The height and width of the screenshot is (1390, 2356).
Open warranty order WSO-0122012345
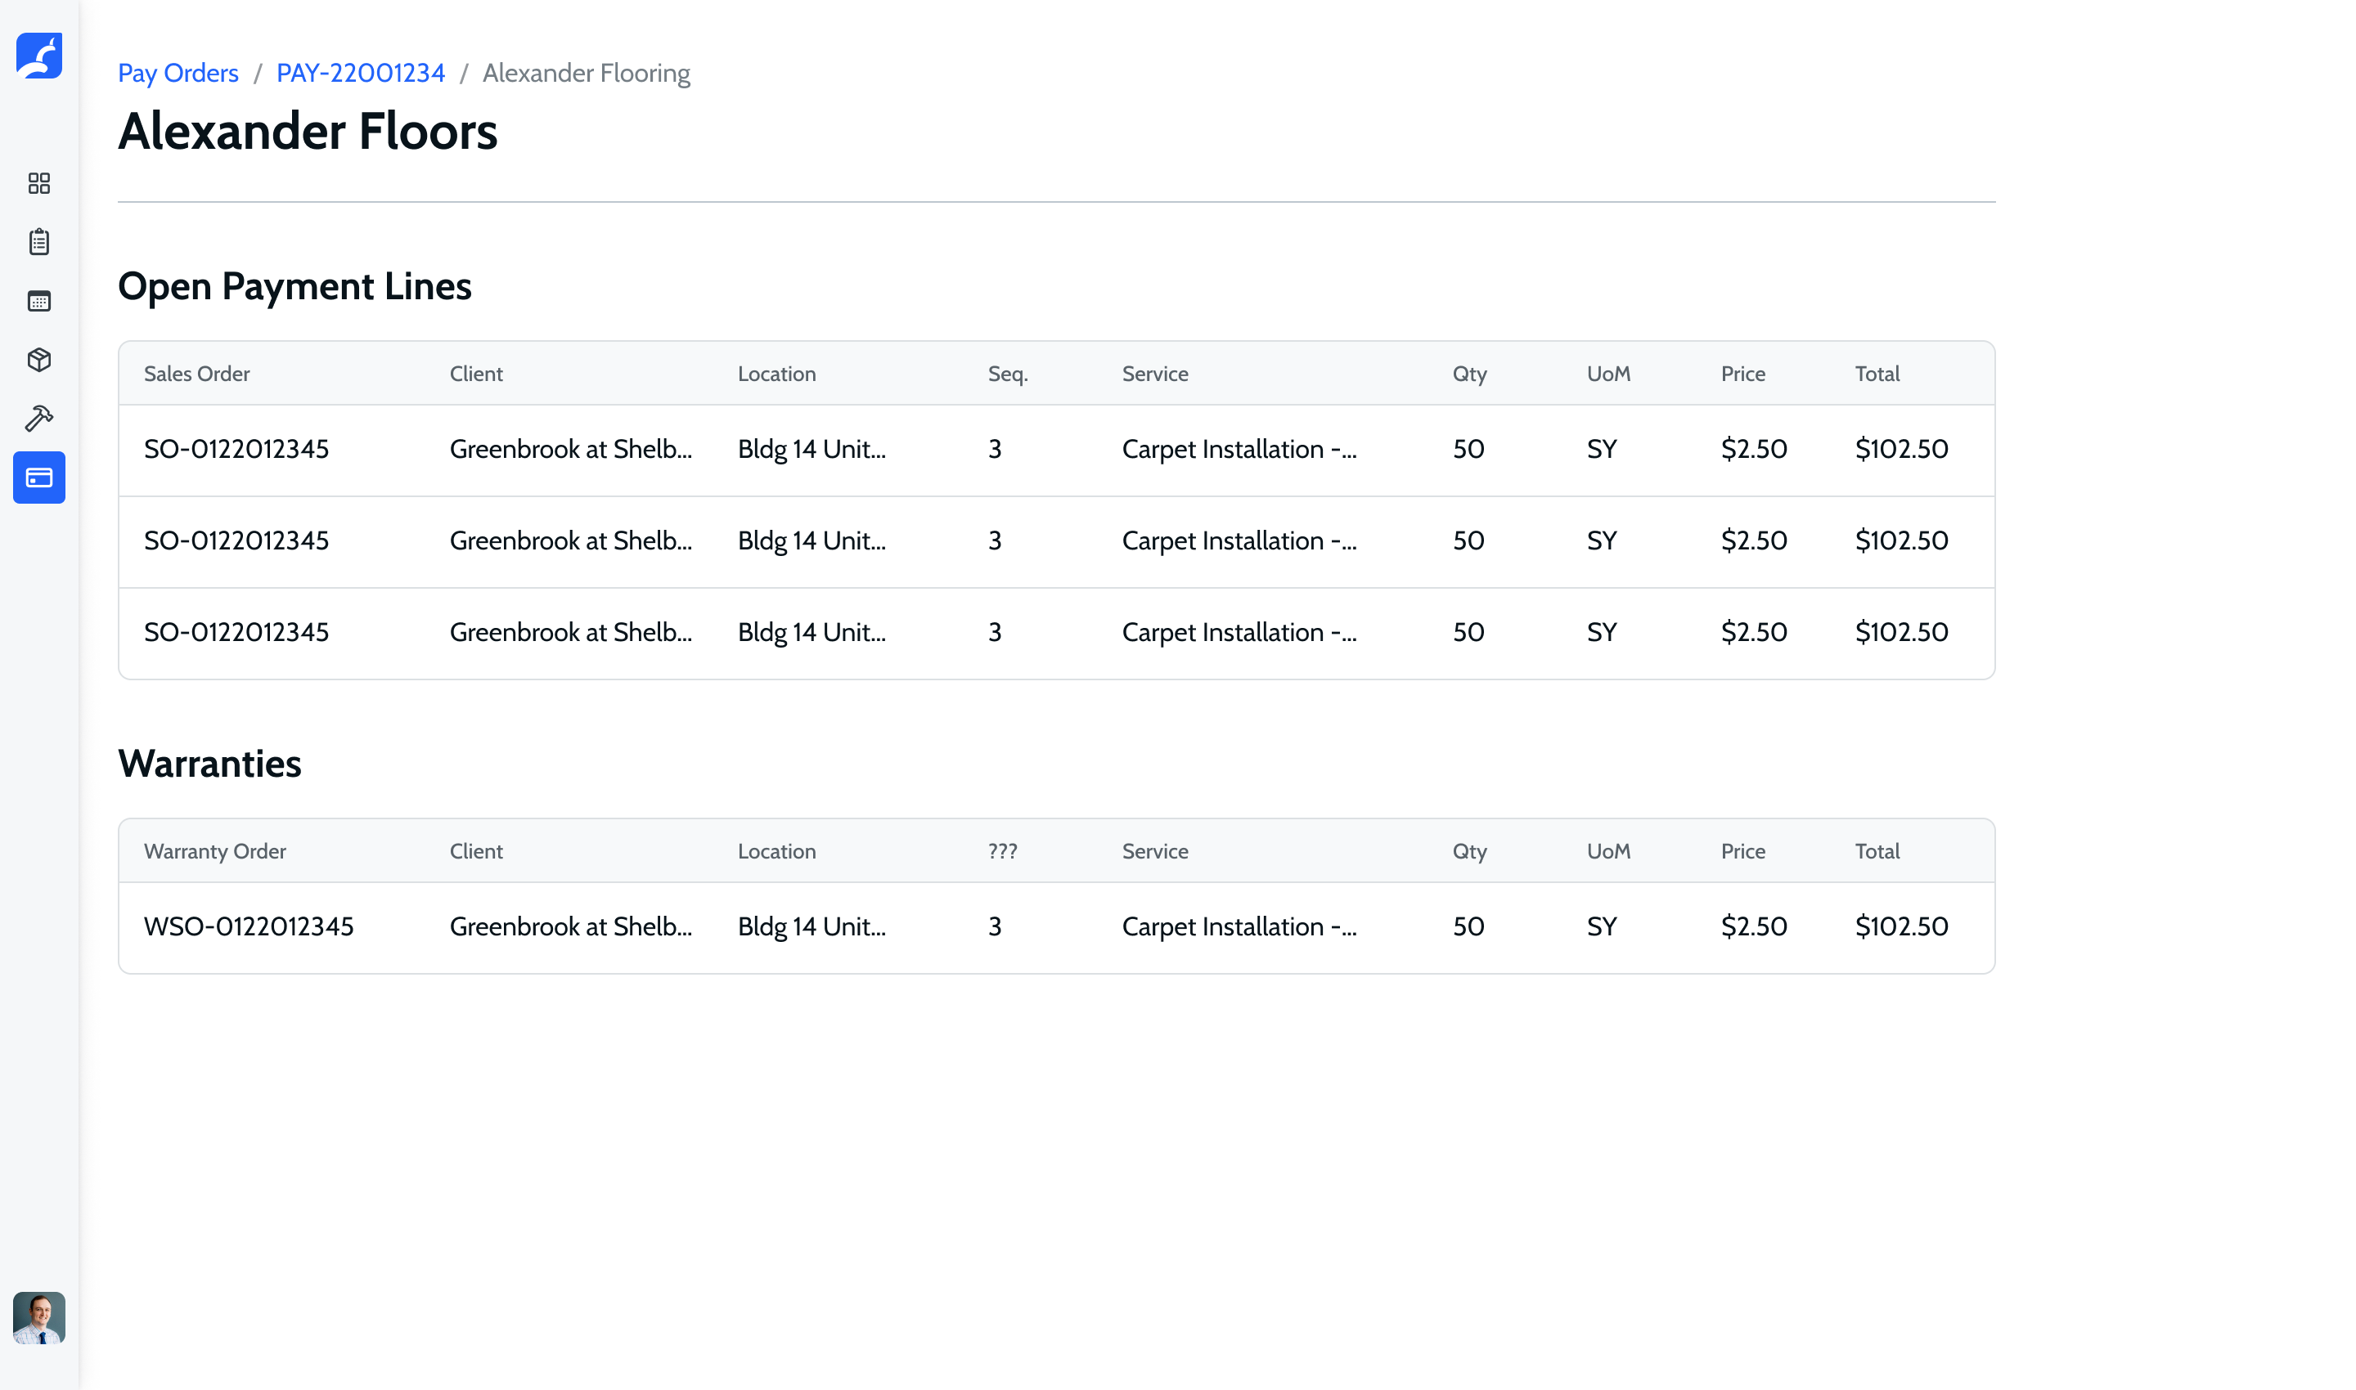point(249,927)
